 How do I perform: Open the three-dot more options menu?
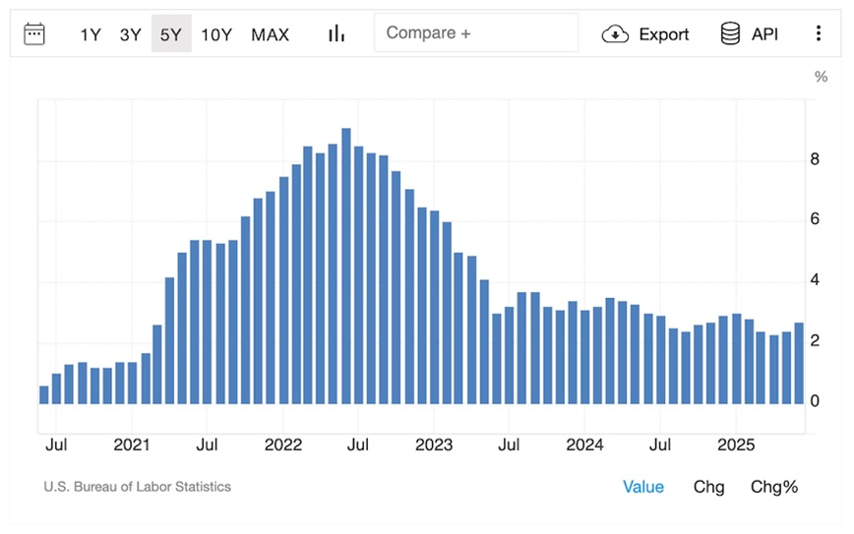pyautogui.click(x=818, y=33)
